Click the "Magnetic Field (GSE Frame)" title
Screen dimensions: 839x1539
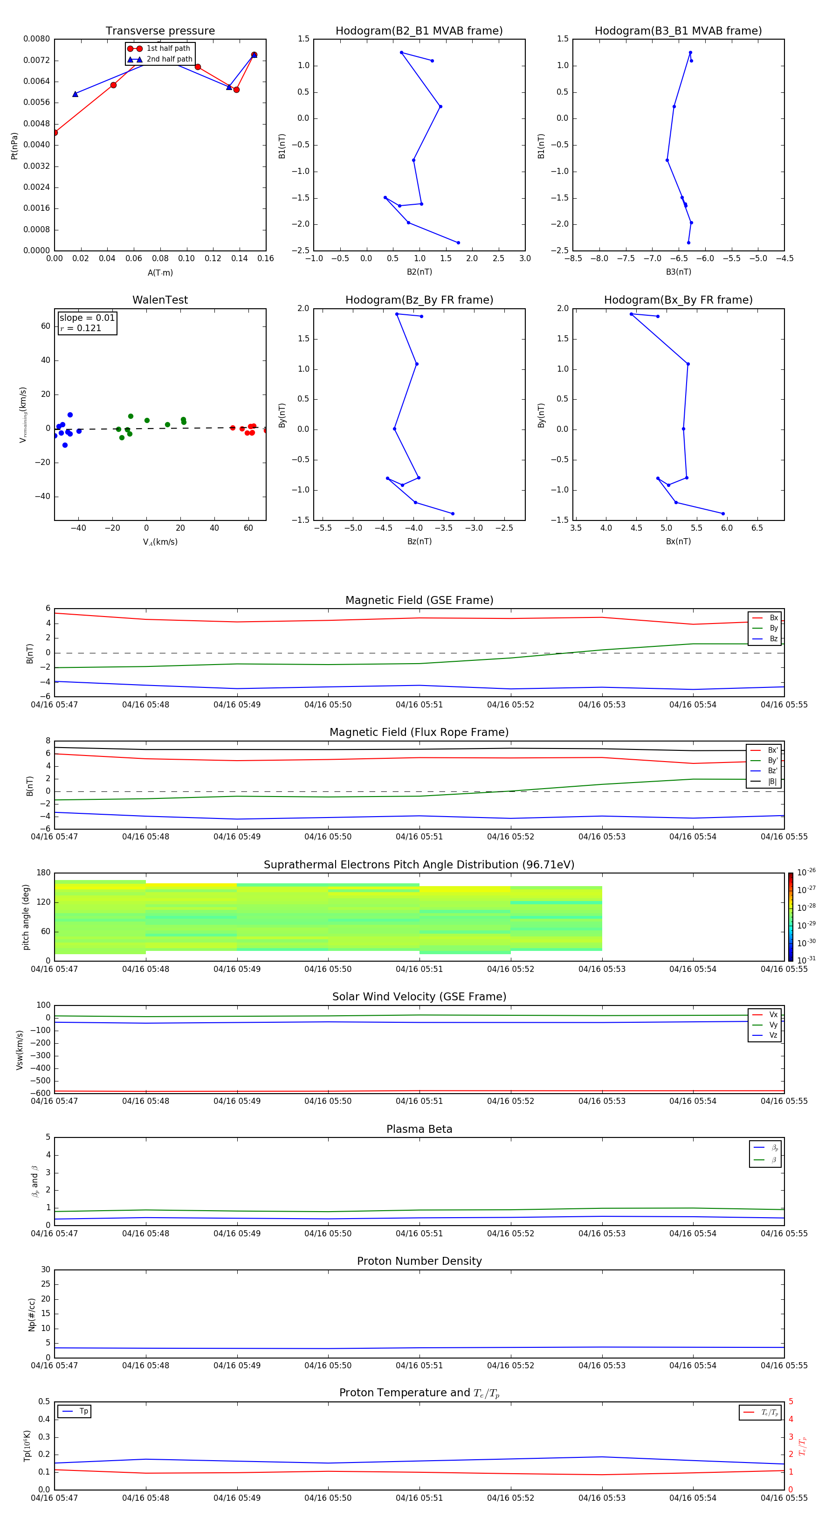(x=419, y=600)
